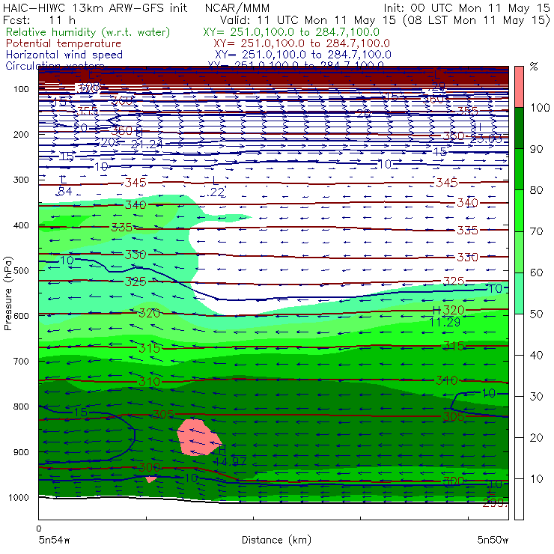Click the 80–90% green colorbar swatch
Screen dimensions: 554x554
point(519,169)
